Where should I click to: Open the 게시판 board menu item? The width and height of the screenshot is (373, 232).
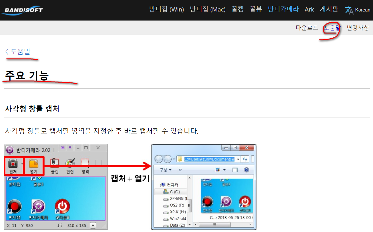point(329,9)
